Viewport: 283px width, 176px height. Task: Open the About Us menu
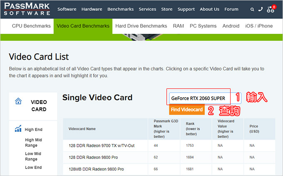209,9
